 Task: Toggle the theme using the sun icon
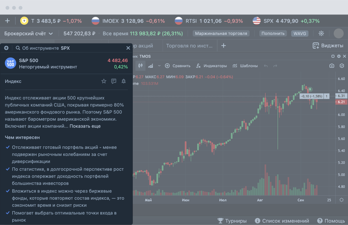click(321, 33)
